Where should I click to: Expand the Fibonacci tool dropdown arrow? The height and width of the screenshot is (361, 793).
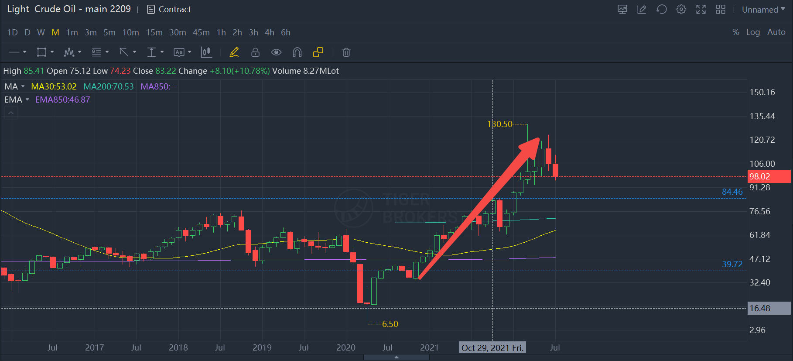pos(107,52)
